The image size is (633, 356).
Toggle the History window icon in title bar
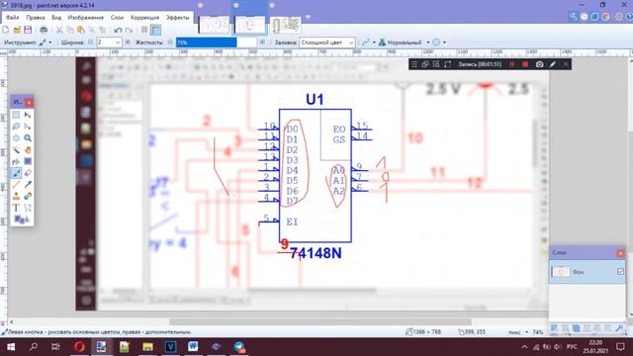585,16
